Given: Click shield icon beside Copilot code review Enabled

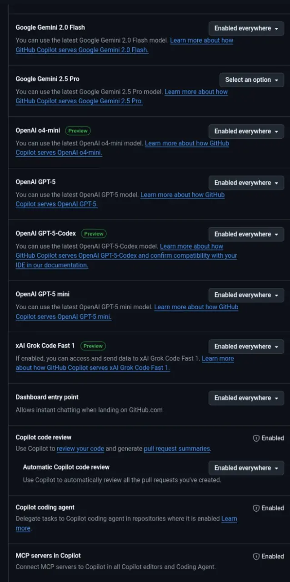Looking at the screenshot, I should [x=256, y=438].
